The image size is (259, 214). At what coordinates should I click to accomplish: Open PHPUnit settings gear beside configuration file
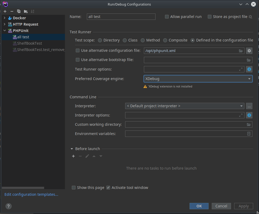click(x=249, y=51)
